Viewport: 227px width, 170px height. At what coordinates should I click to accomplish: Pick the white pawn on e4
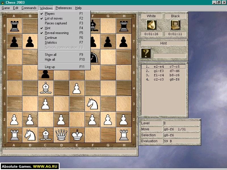point(77,88)
